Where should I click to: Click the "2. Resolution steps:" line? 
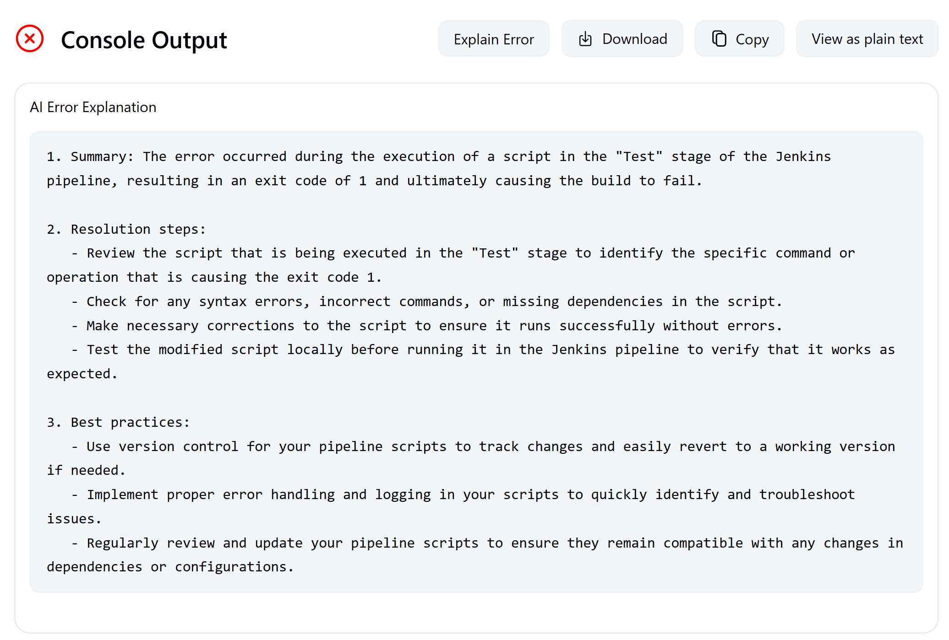[x=126, y=229]
